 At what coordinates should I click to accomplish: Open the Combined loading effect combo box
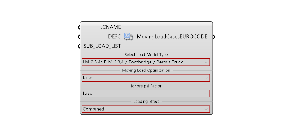tap(146, 109)
